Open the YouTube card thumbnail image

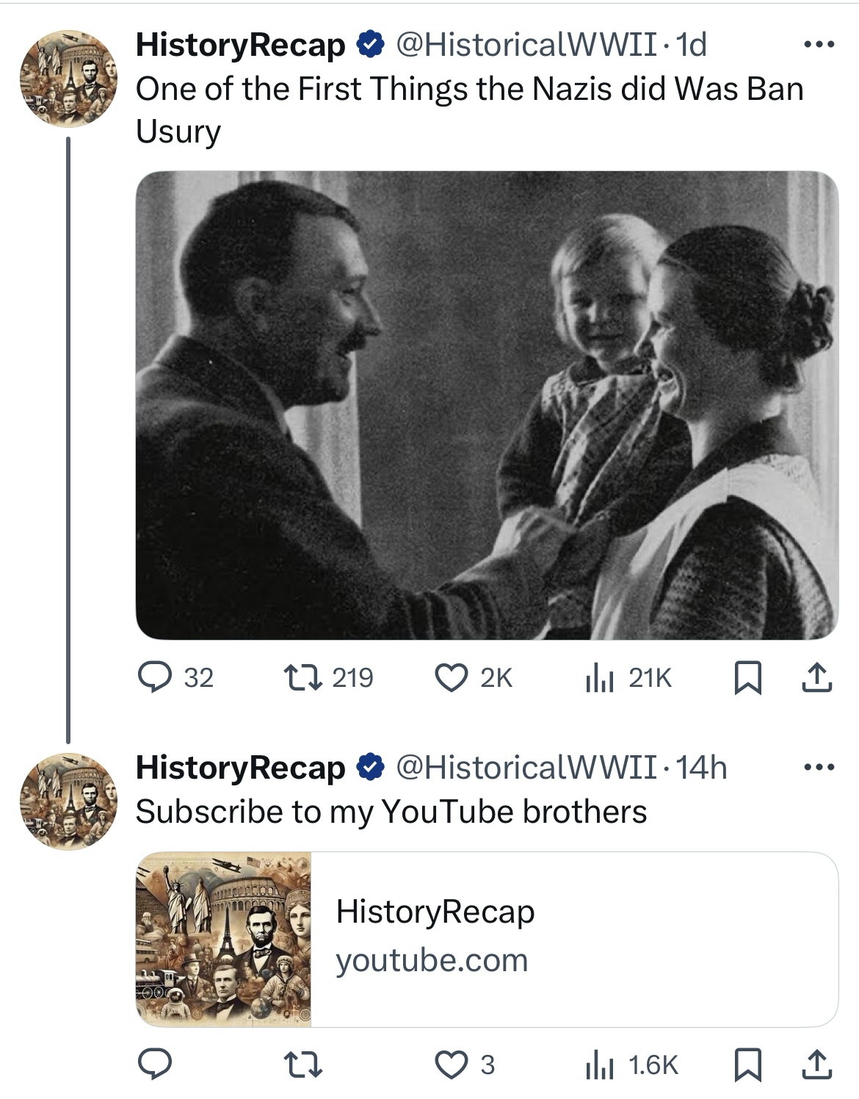pos(223,939)
